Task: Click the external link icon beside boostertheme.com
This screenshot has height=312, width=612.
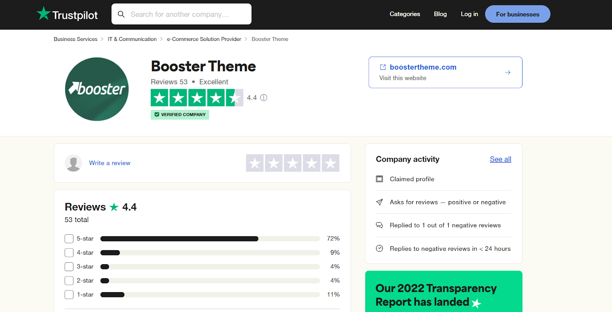Action: (383, 67)
